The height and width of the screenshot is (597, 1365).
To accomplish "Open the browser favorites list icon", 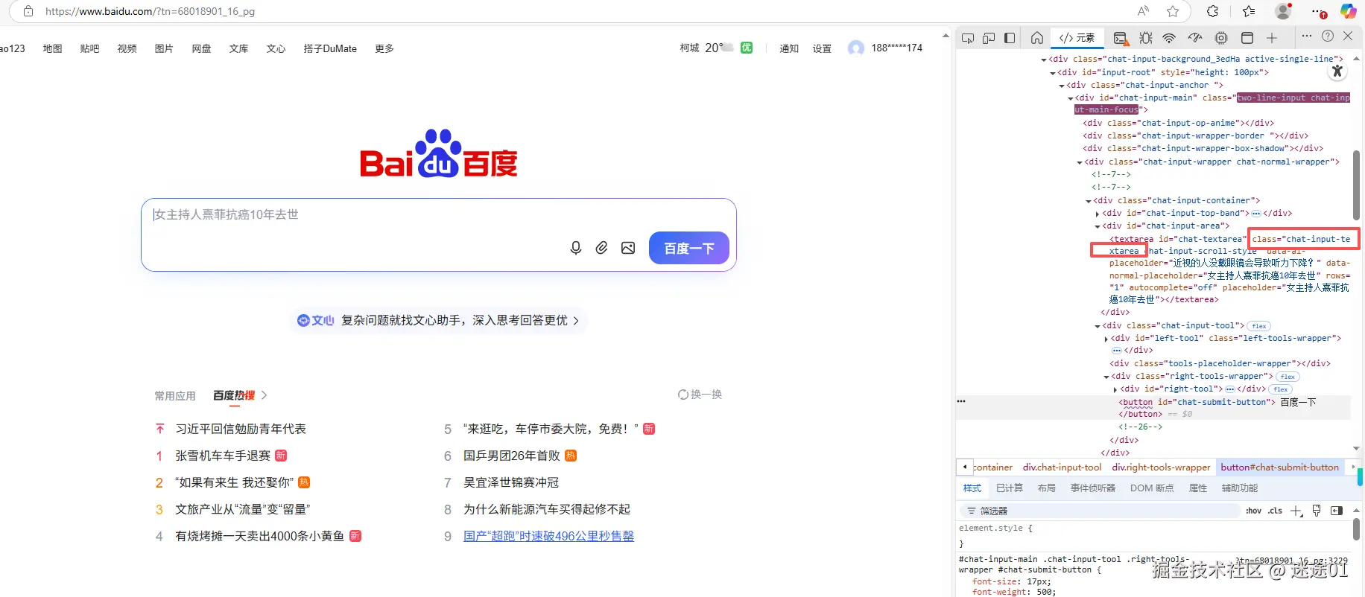I will tap(1249, 11).
